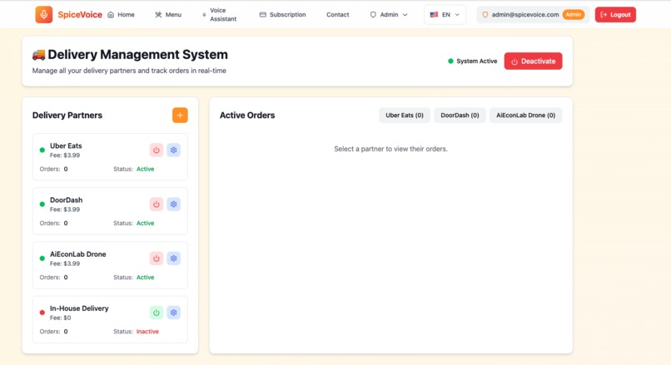Click the Inactive status of In-House Delivery

click(x=147, y=331)
